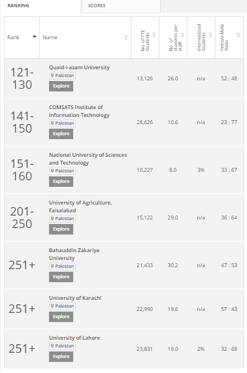Click Pakistan location pin under Quaid-i-azam University

click(x=52, y=75)
